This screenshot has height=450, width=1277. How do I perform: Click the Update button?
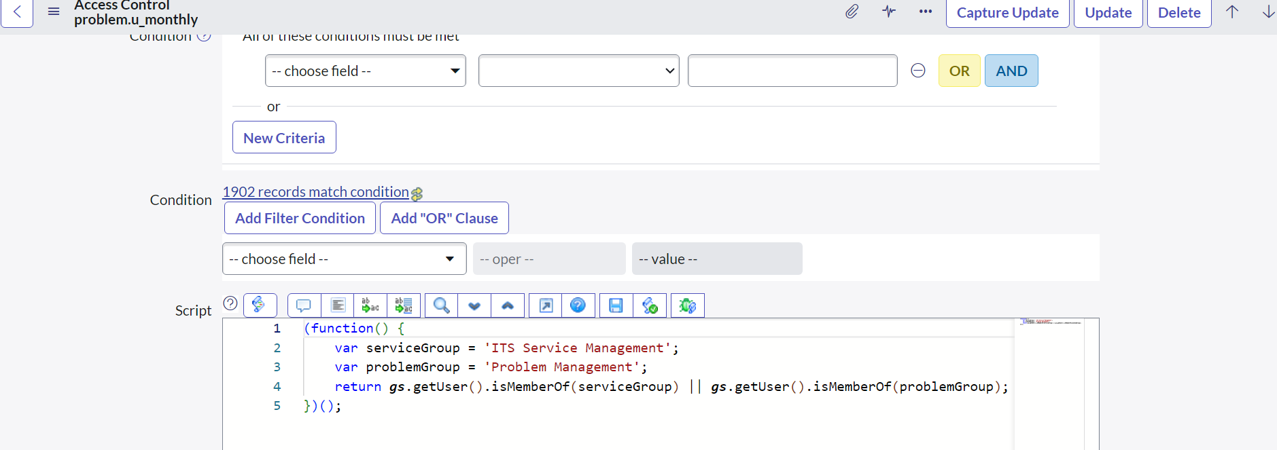coord(1108,13)
